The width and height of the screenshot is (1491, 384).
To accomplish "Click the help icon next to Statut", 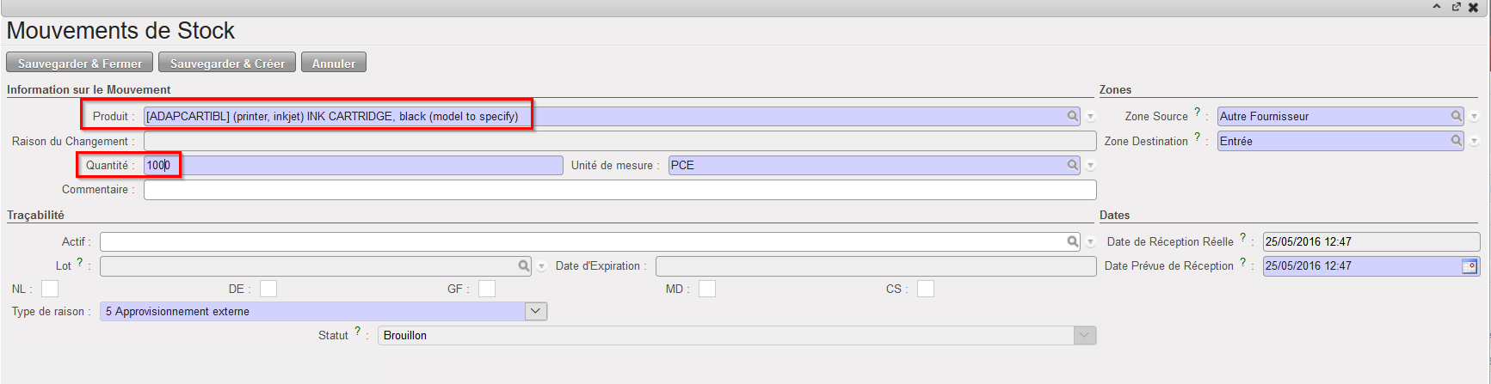I will click(358, 331).
